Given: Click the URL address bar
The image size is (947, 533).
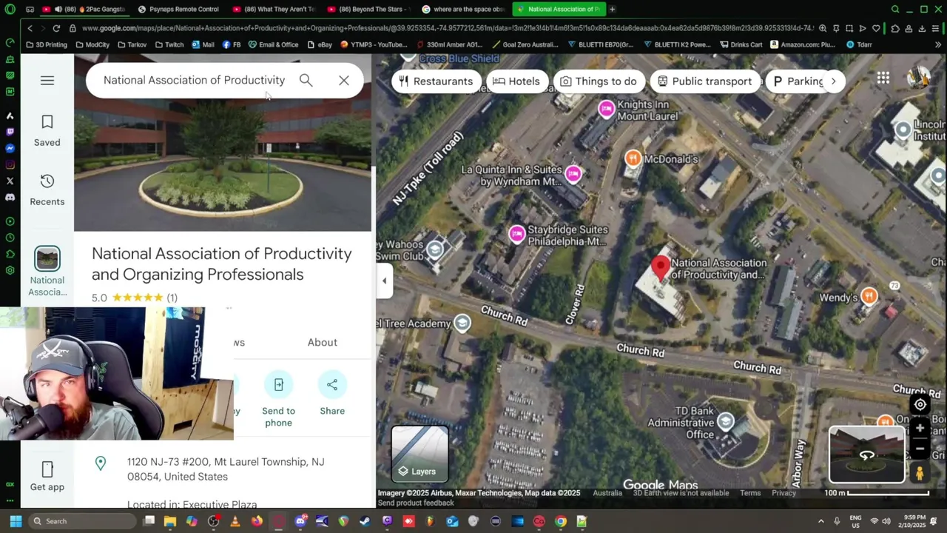Looking at the screenshot, I should point(448,28).
